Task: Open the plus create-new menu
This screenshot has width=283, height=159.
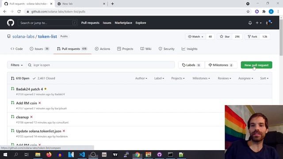Action: [x=258, y=23]
